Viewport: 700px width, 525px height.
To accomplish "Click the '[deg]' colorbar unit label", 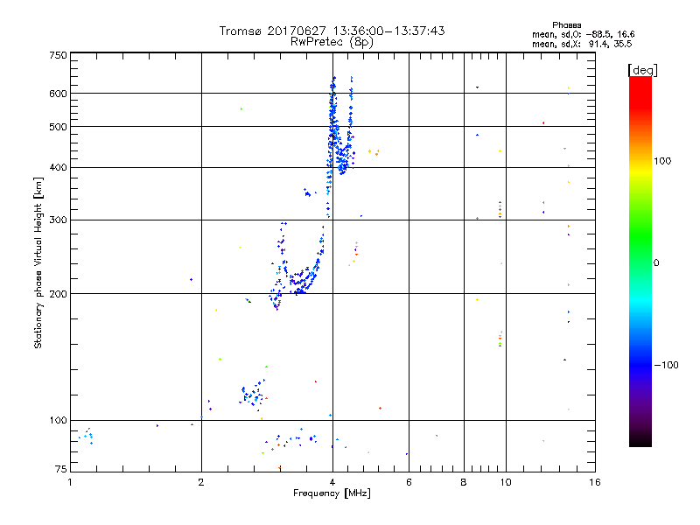I will (642, 70).
